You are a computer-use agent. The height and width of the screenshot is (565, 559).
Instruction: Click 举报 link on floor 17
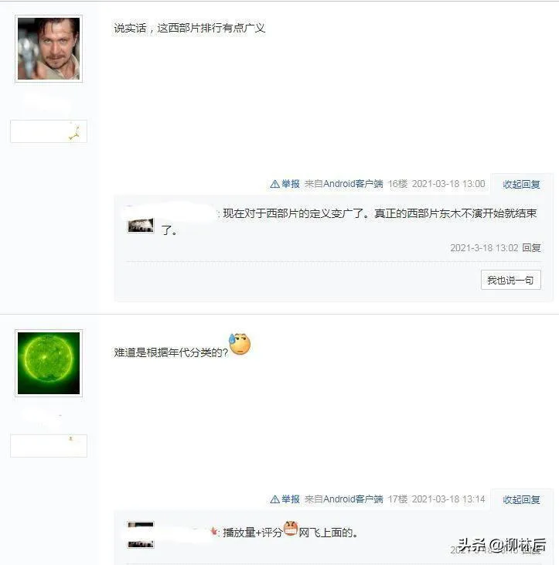(x=291, y=499)
